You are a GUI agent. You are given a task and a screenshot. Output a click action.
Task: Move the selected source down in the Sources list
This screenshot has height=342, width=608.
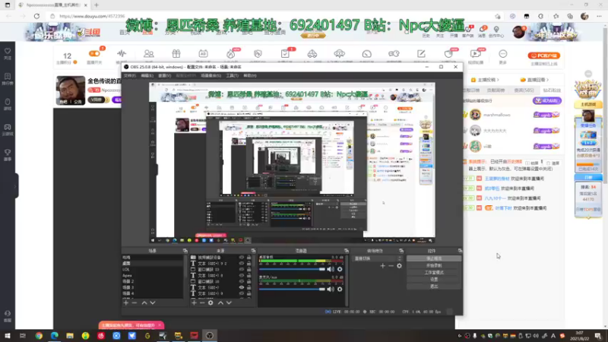click(229, 302)
